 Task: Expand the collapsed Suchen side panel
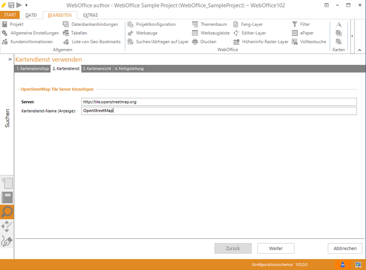coord(10,59)
